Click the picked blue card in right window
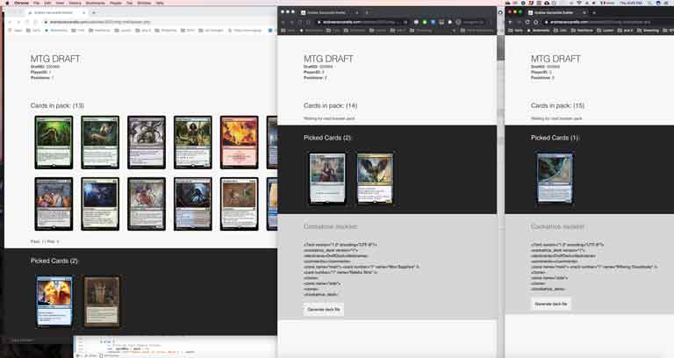Viewport: 674px width, 358px height. tap(555, 178)
